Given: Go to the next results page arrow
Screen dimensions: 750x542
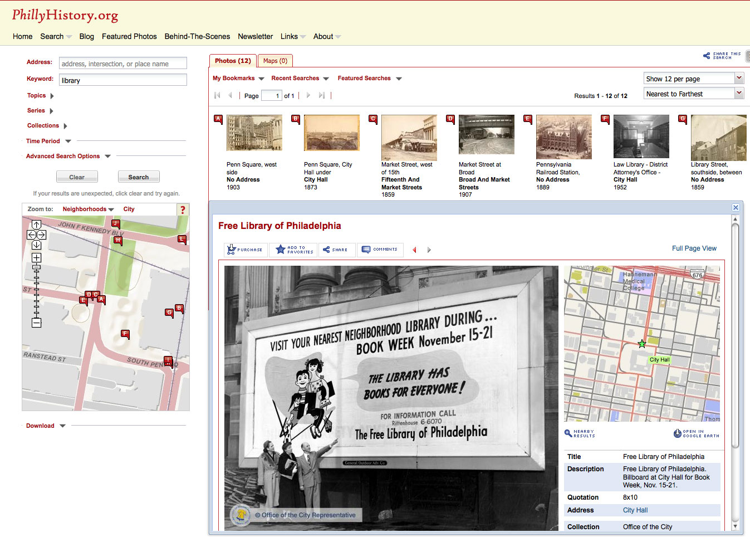Looking at the screenshot, I should click(x=308, y=95).
